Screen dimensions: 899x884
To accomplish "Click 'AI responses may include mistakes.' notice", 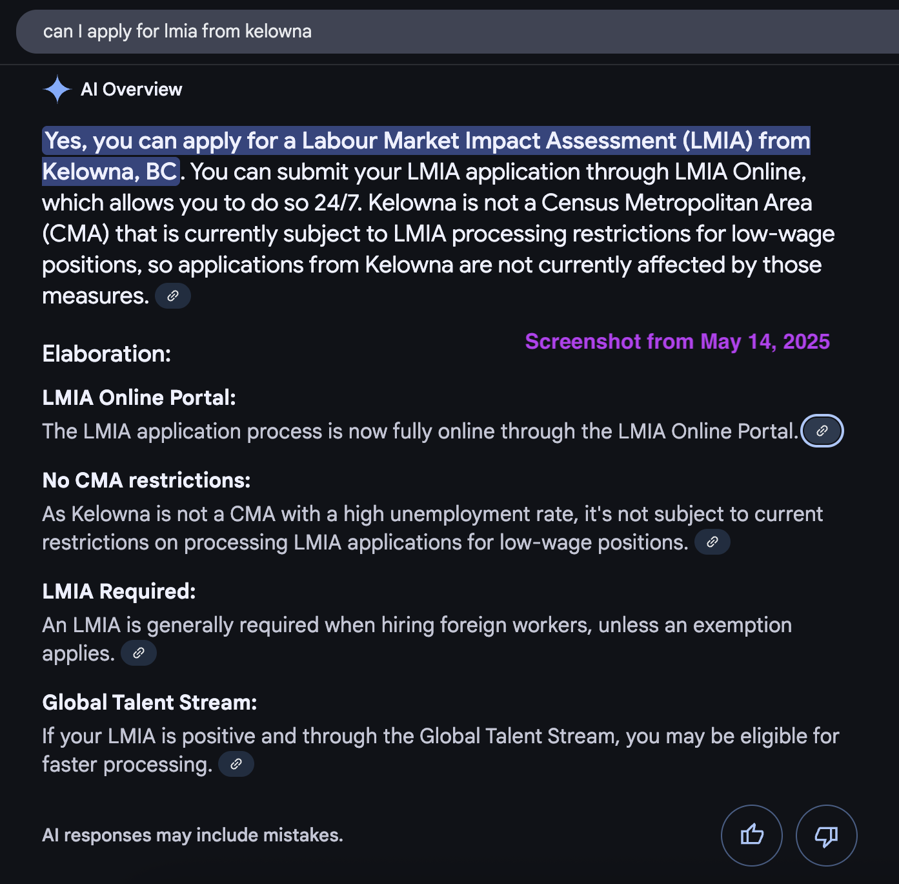I will 193,835.
